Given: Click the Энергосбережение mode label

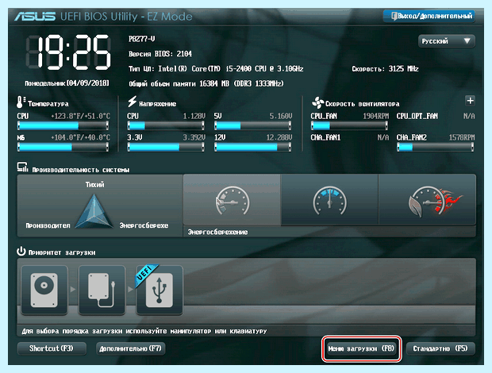Looking at the screenshot, I should pyautogui.click(x=217, y=233).
